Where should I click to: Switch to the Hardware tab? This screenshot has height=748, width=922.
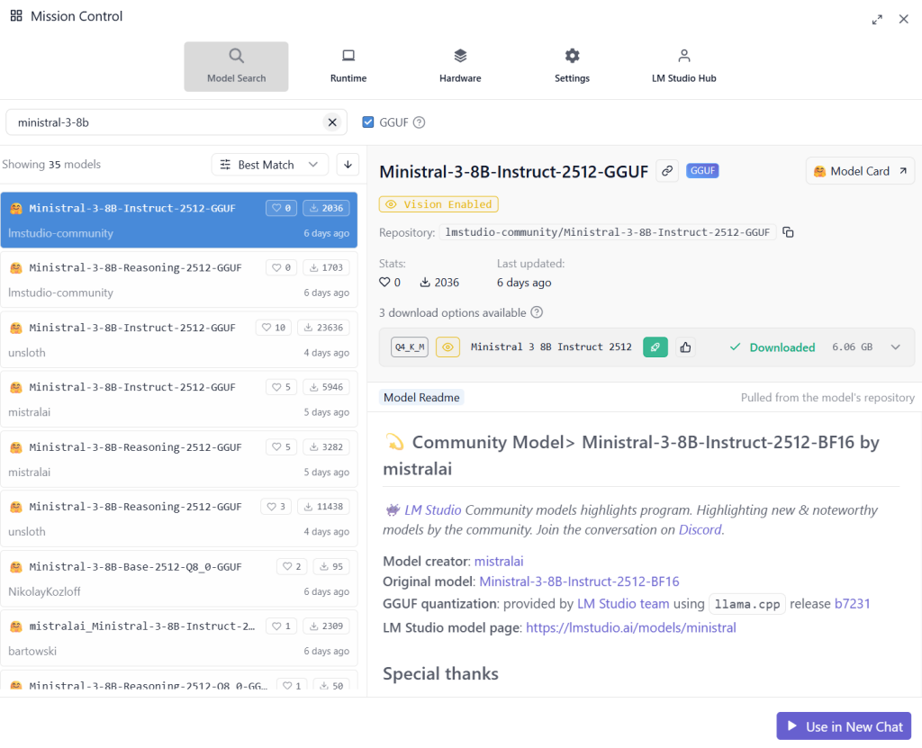click(x=460, y=66)
